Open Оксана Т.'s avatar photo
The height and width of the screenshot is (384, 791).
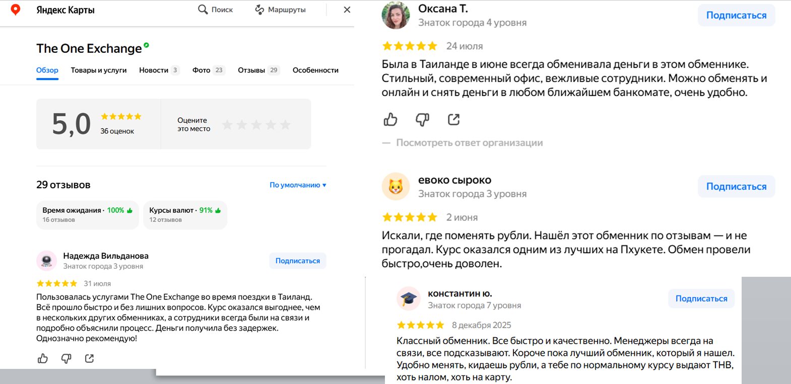(x=395, y=15)
